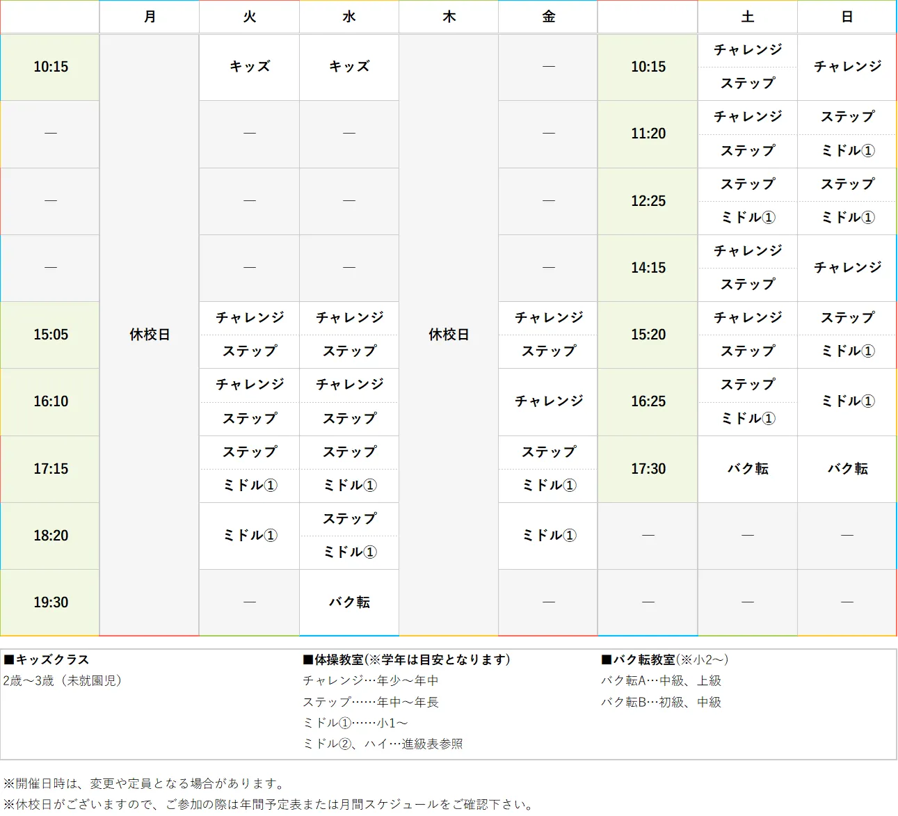Select the 土 day header
898x816 pixels.
tap(748, 17)
